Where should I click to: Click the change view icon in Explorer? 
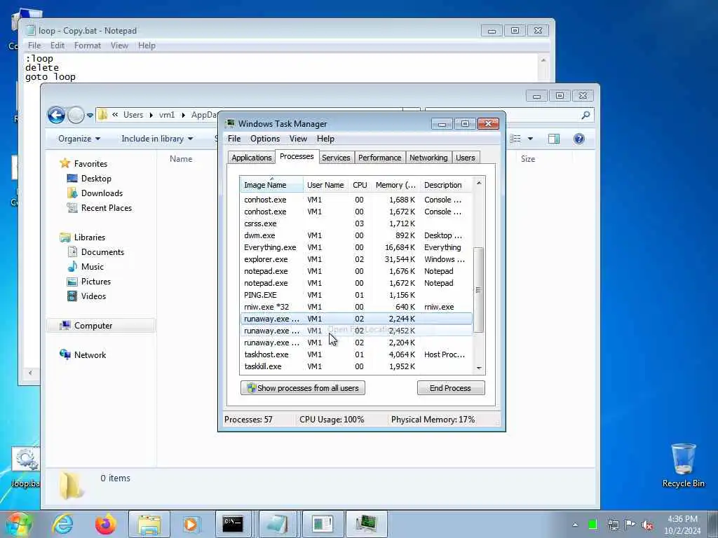point(515,139)
